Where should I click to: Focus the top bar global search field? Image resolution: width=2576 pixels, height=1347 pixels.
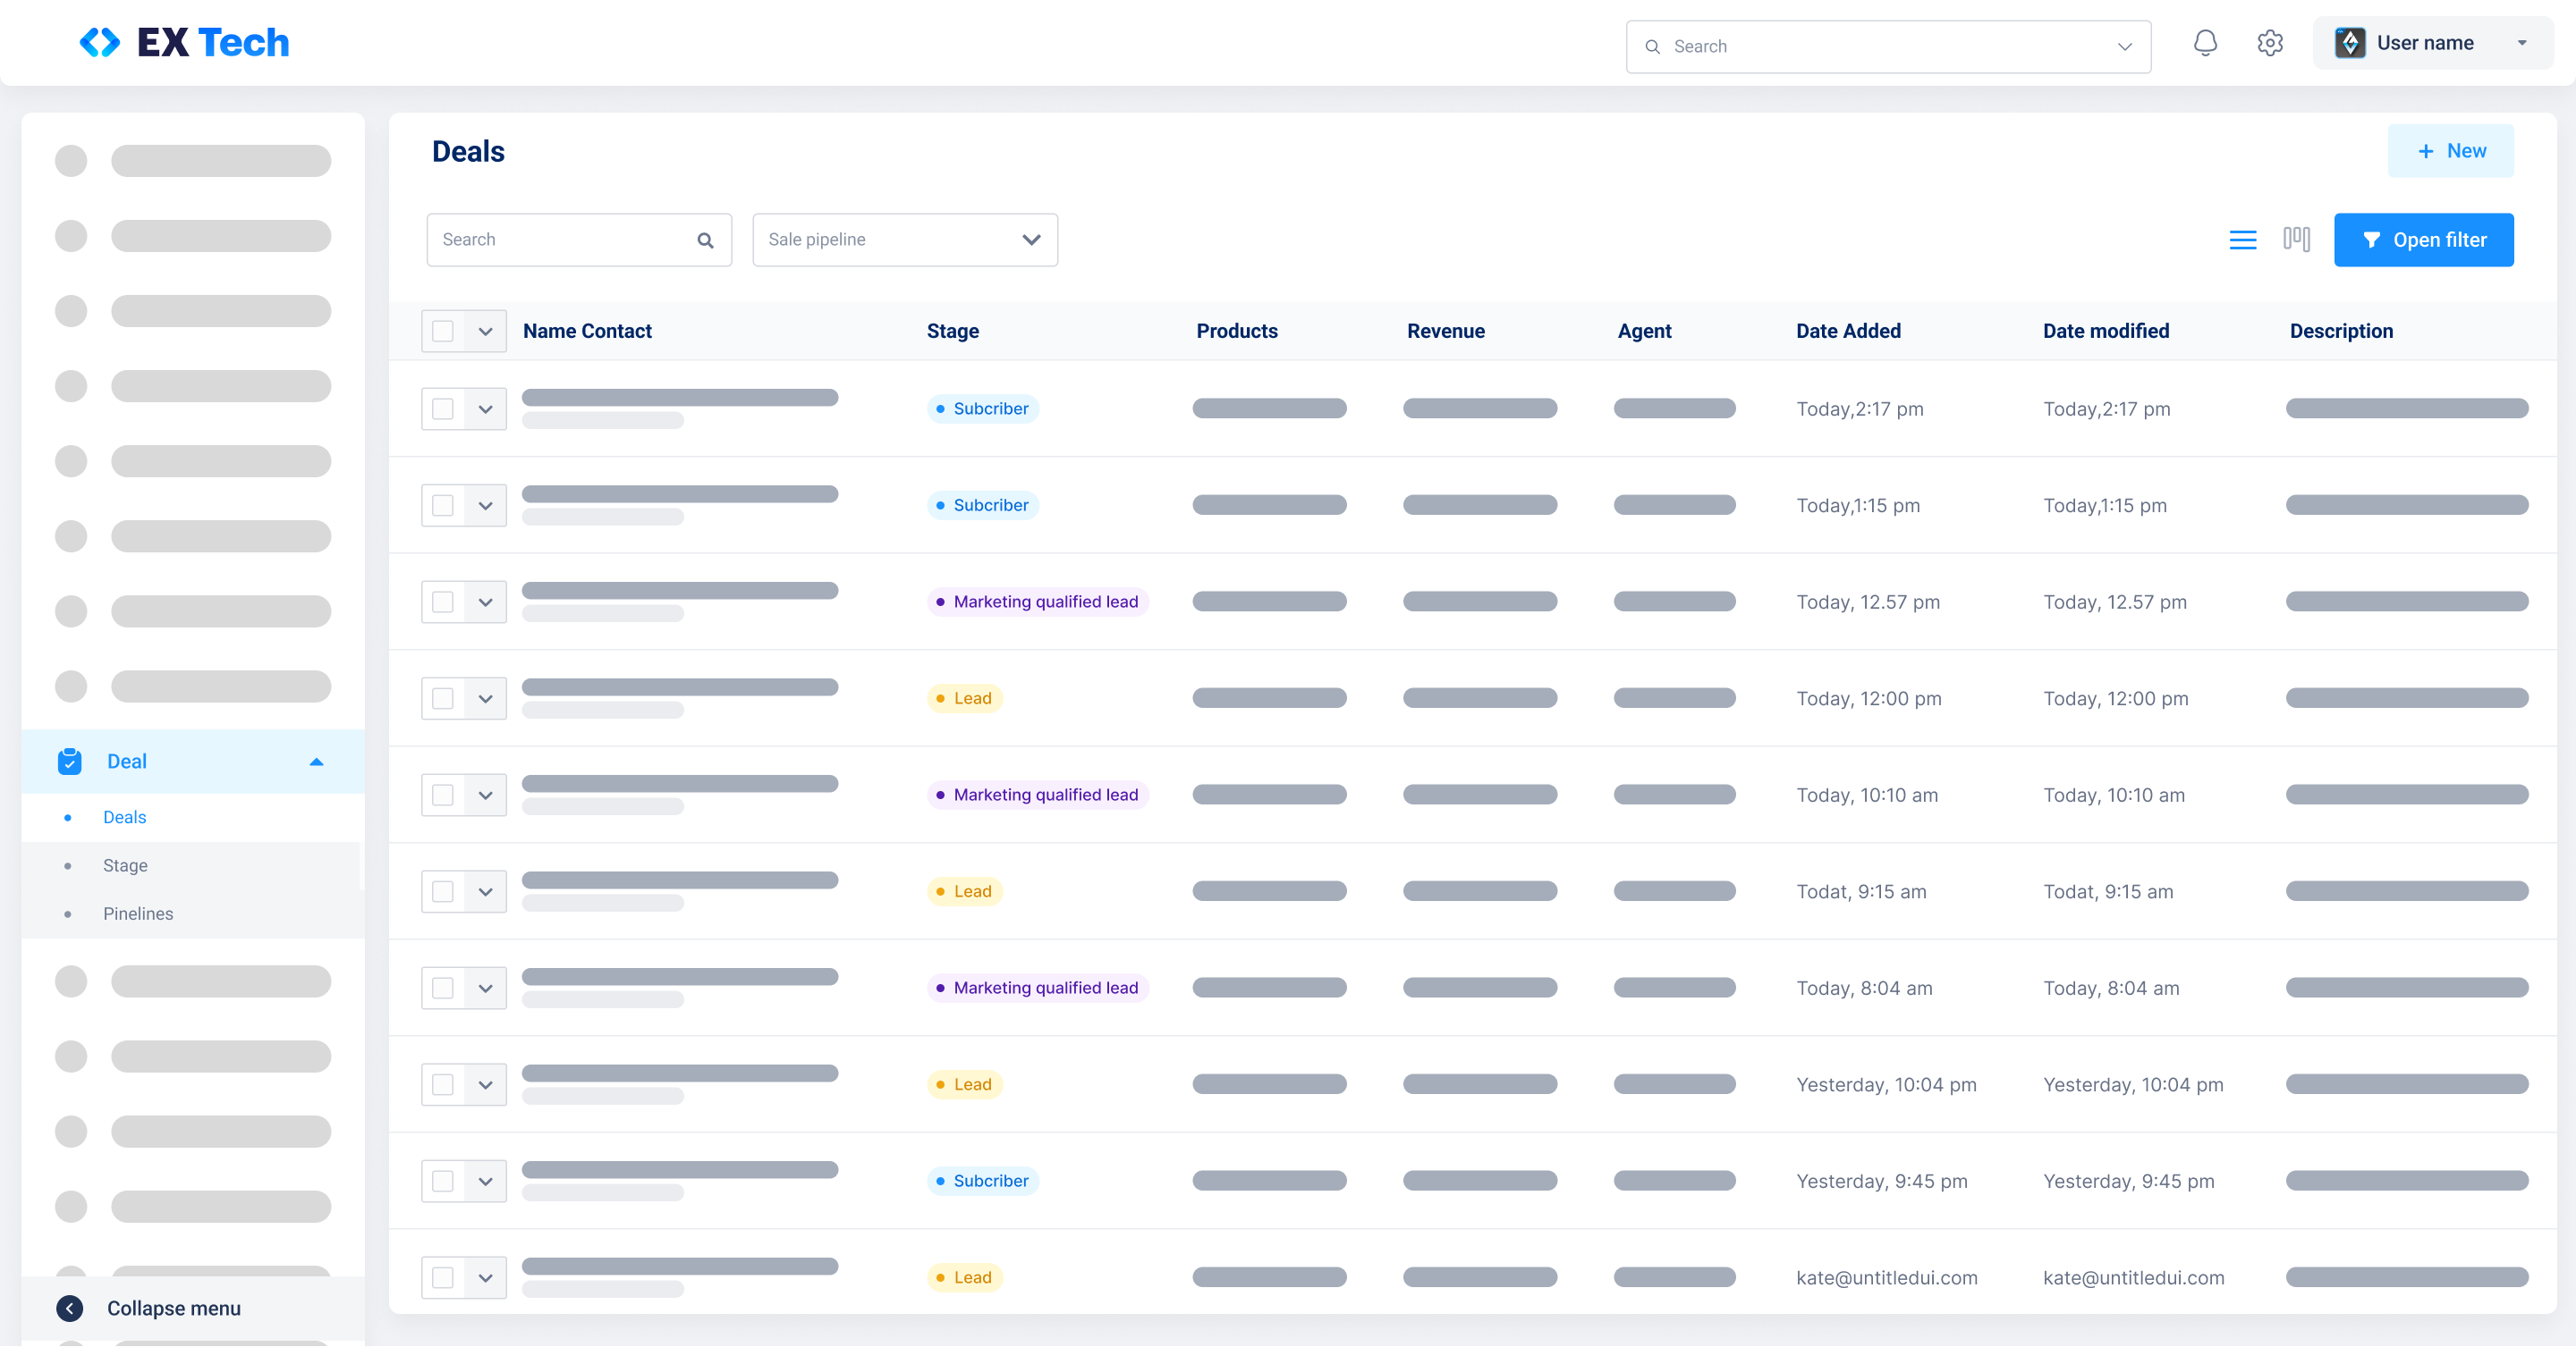[1888, 47]
